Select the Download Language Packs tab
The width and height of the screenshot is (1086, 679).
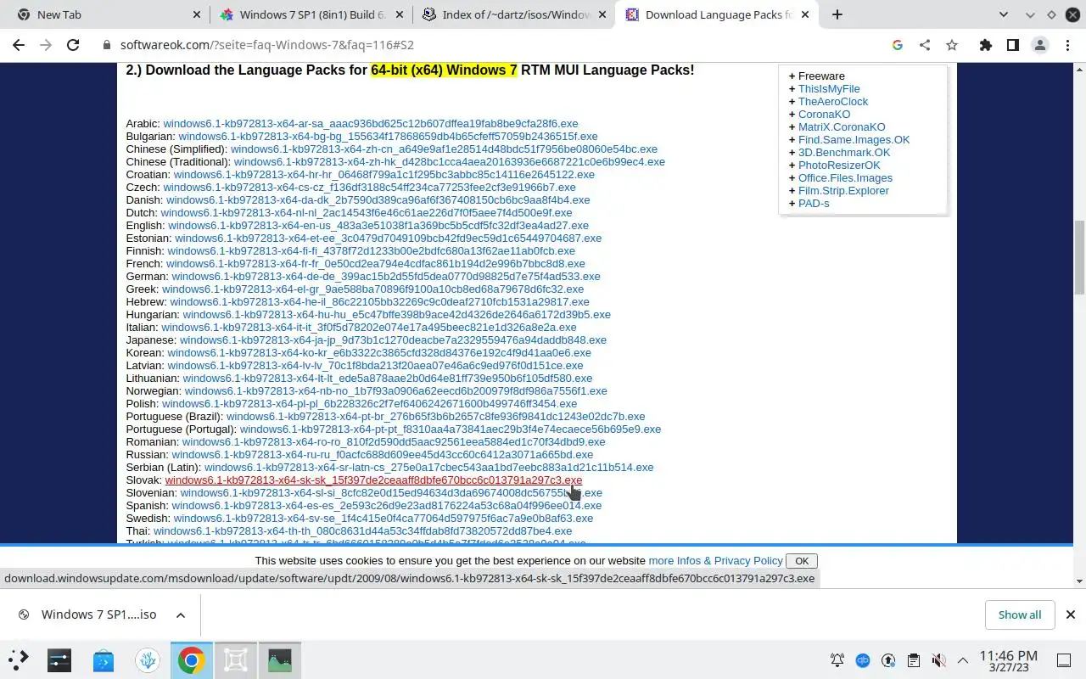coord(717,14)
